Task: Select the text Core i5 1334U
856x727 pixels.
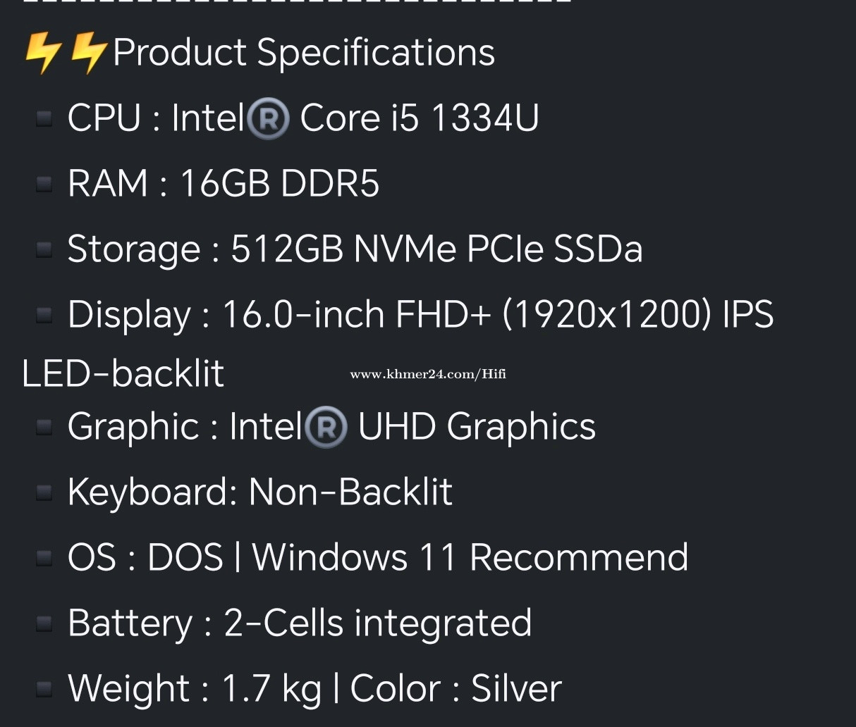Action: point(420,118)
